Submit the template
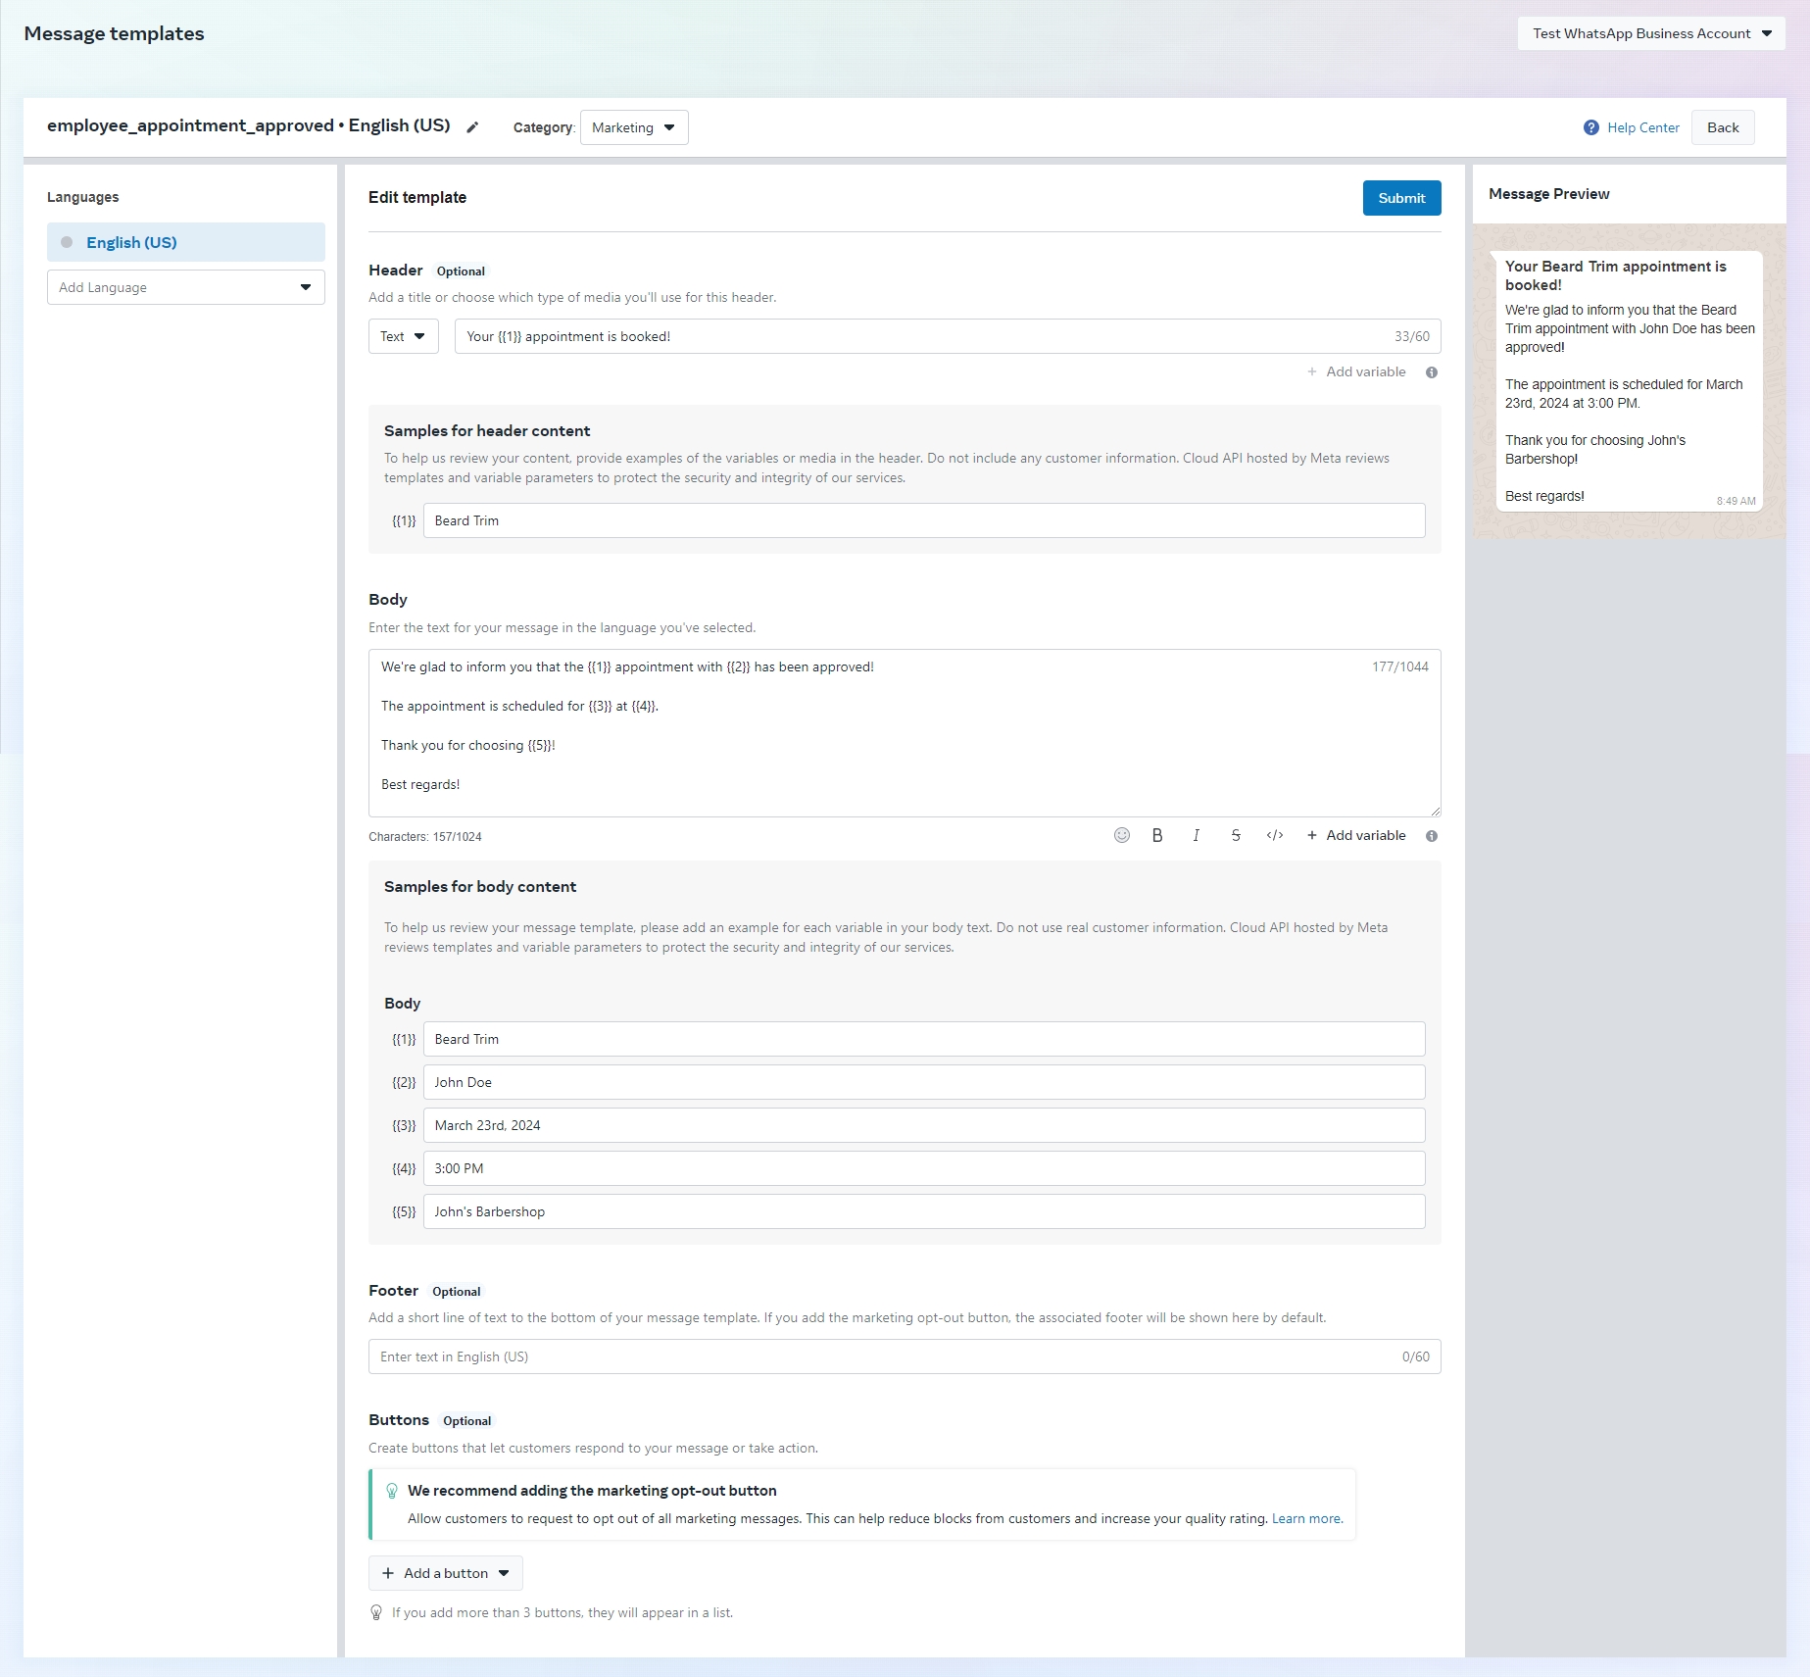 click(x=1401, y=198)
